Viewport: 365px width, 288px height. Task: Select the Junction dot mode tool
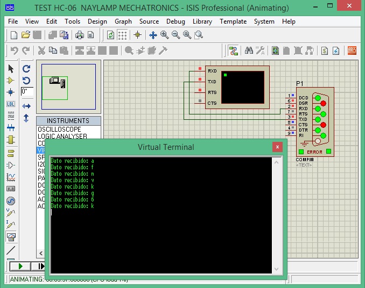click(x=11, y=92)
